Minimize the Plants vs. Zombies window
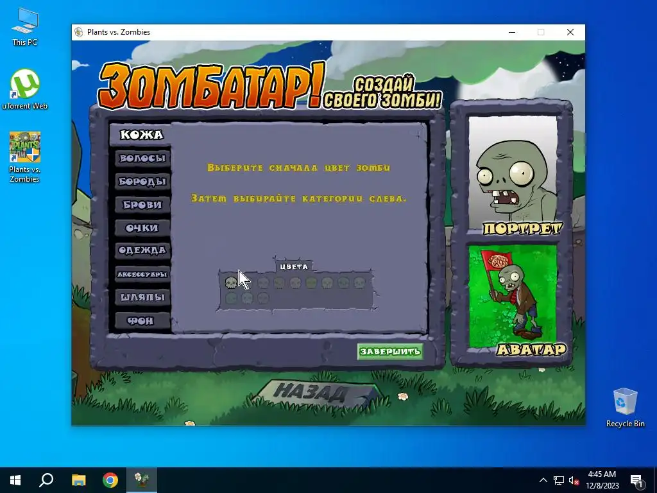This screenshot has width=657, height=493. [x=512, y=32]
